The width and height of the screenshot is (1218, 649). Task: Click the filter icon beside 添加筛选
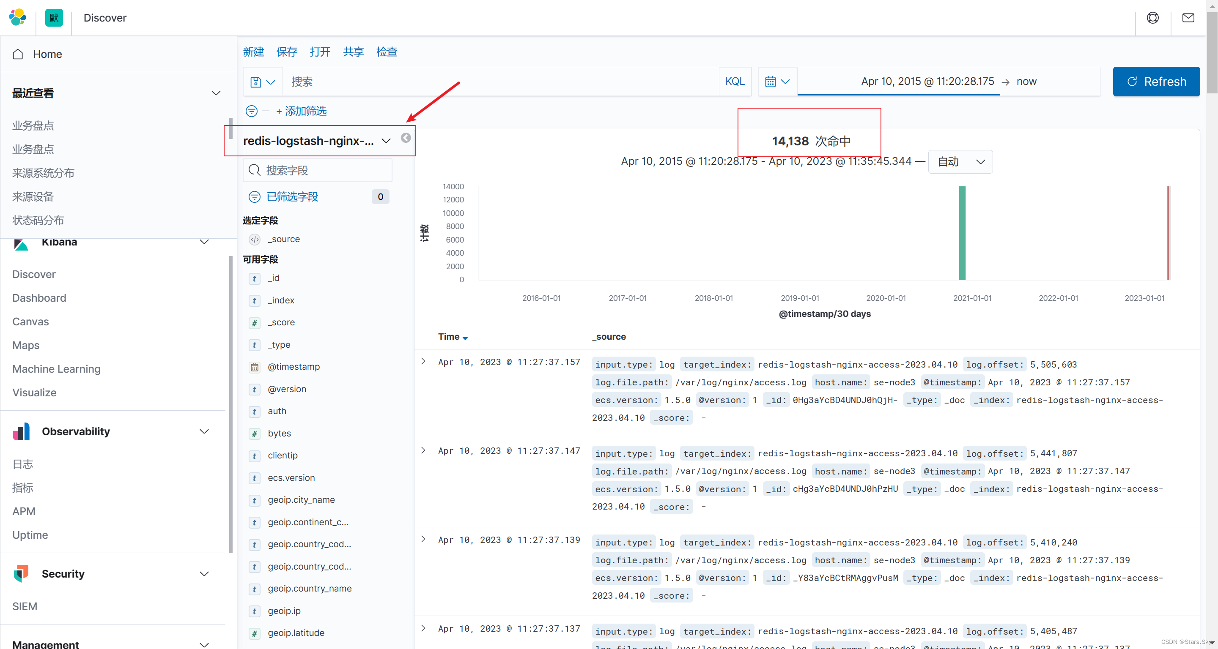tap(251, 111)
